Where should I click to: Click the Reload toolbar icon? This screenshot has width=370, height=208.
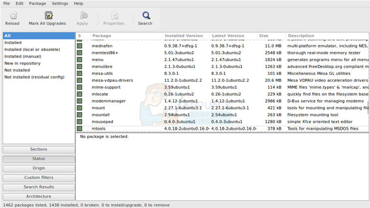point(12,16)
